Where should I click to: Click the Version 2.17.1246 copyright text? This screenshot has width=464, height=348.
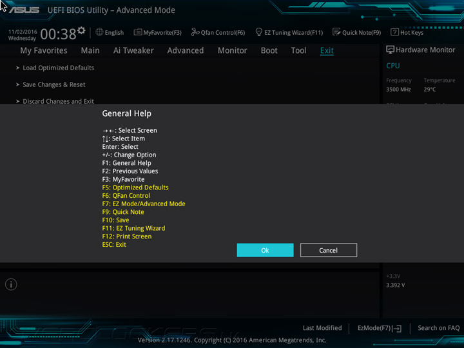[232, 340]
